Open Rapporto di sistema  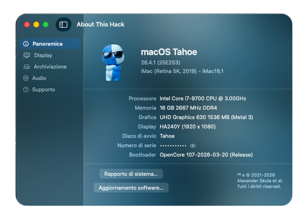pyautogui.click(x=131, y=174)
